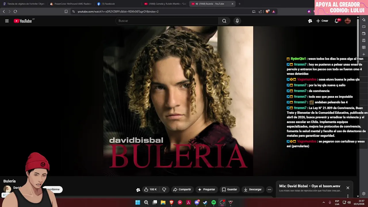Open Brave Talk camera sidebar icon
368x207 pixels.
364,26
